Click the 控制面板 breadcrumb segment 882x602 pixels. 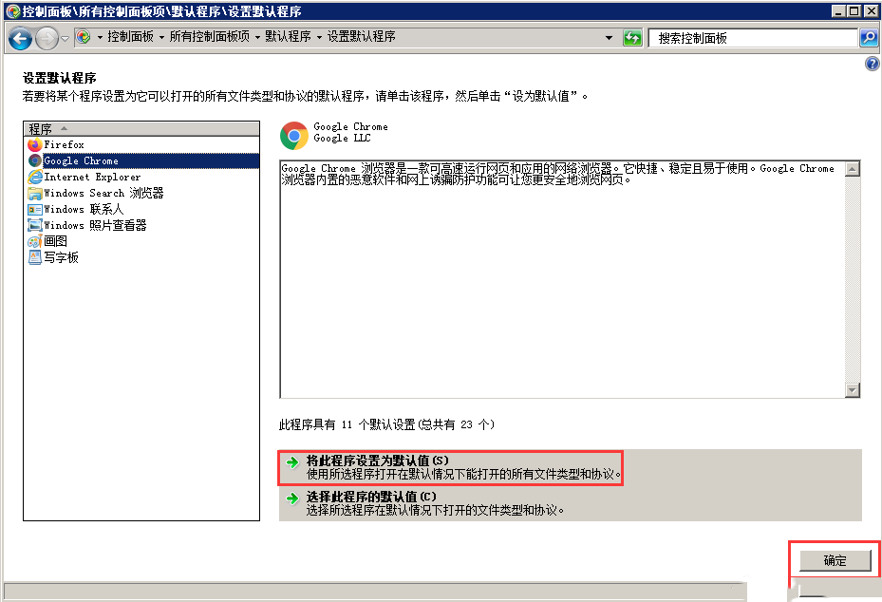tap(130, 37)
